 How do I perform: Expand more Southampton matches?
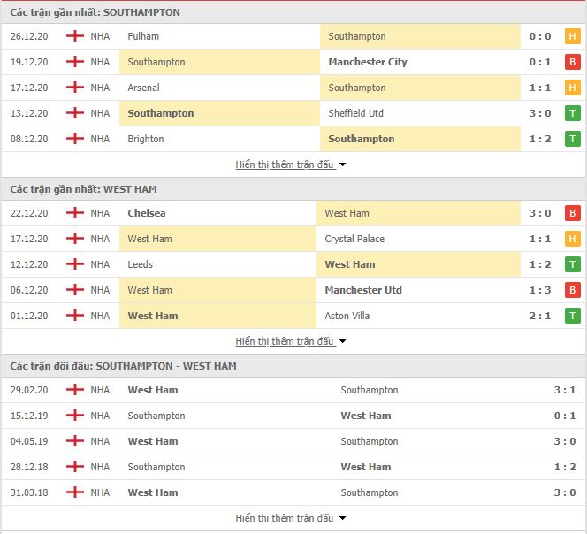pos(291,164)
